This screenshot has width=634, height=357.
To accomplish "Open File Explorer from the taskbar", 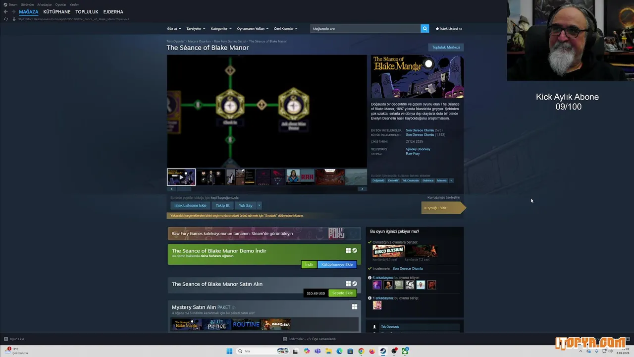I will pos(328,351).
